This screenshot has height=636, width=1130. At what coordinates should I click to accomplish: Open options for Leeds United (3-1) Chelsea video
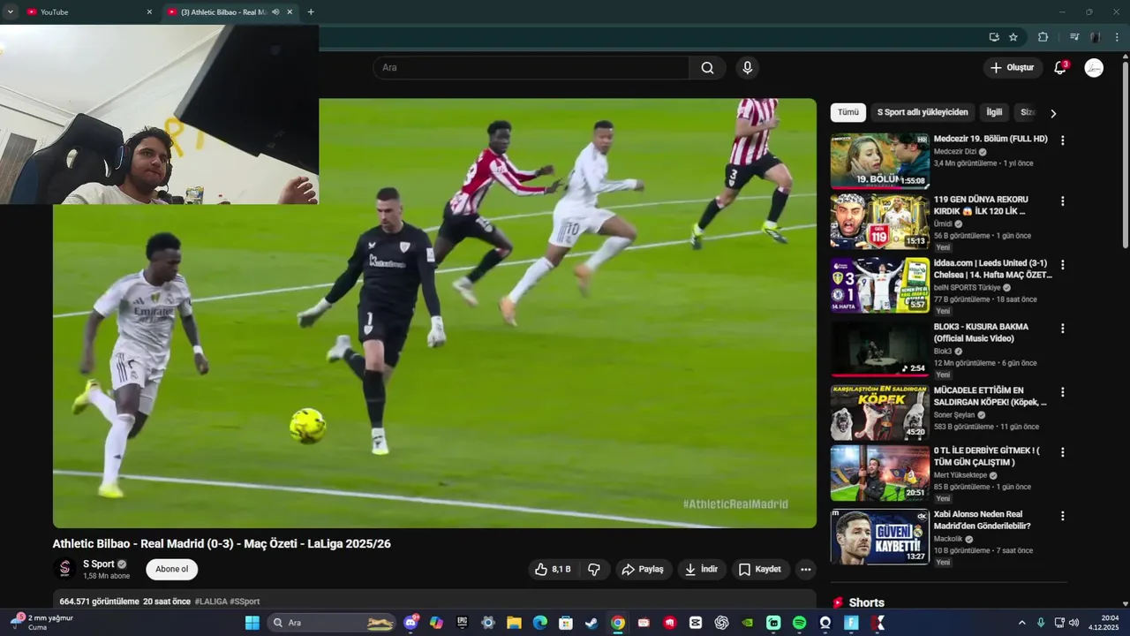coord(1063,265)
